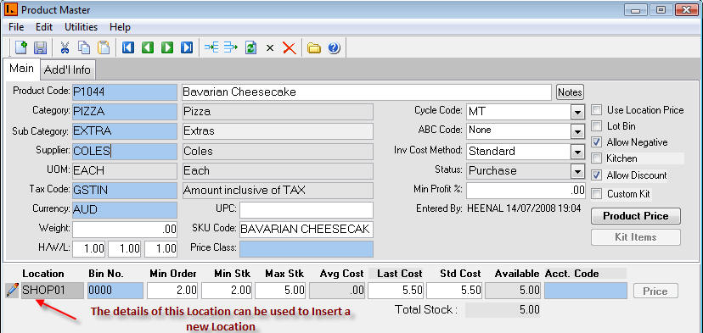
Task: Click the small black X icon
Action: (x=269, y=48)
